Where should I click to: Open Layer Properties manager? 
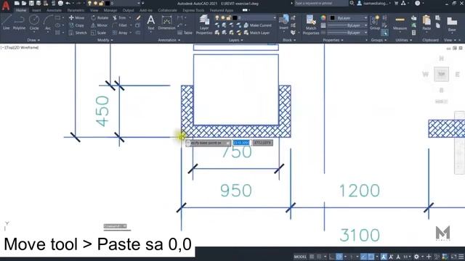coord(204,25)
